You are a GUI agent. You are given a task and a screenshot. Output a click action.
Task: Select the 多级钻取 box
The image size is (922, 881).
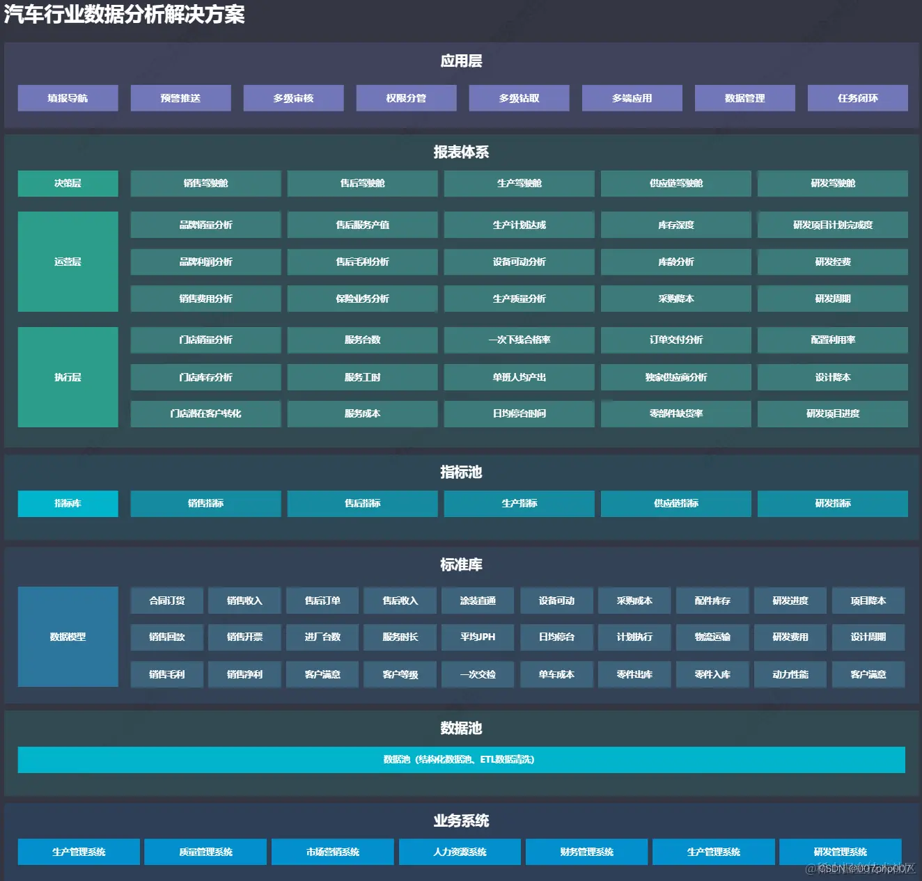click(519, 98)
